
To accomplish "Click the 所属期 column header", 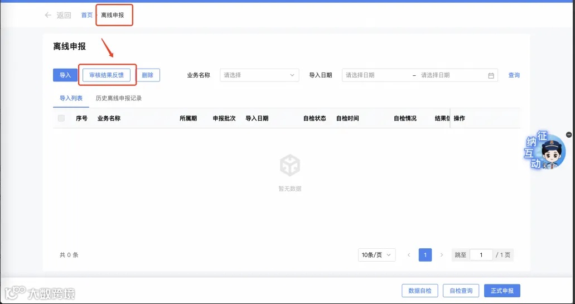I will tap(188, 118).
